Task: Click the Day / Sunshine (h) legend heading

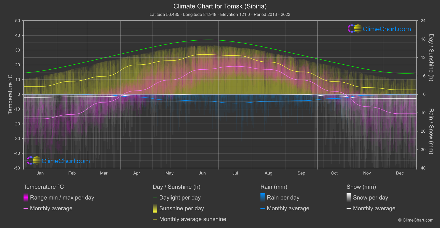Action: [176, 187]
